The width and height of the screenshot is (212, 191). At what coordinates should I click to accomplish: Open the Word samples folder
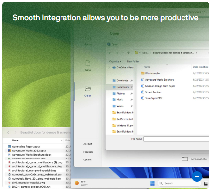(x=151, y=73)
